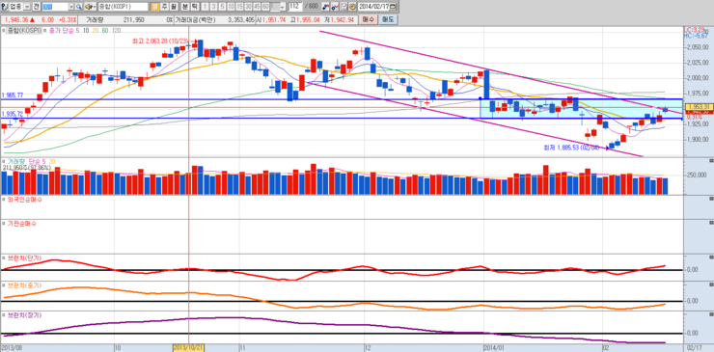Click the document icon in top toolbar
Viewport: 714px width, 352px height.
click(343, 7)
